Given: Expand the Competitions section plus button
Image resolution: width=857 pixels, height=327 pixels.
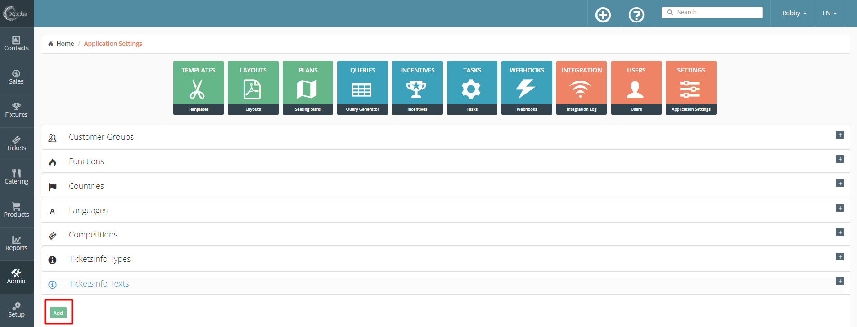Looking at the screenshot, I should 840,233.
